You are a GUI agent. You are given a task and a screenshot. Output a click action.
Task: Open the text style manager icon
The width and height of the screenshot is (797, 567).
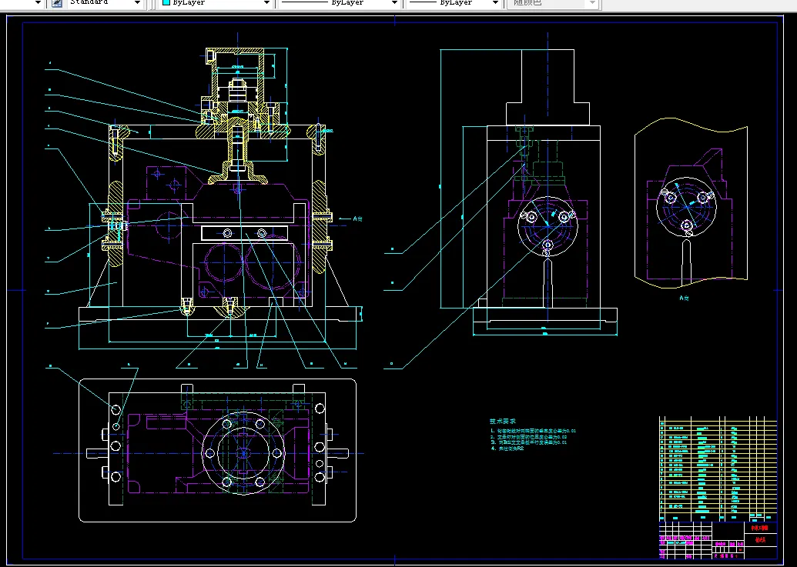tap(57, 3)
